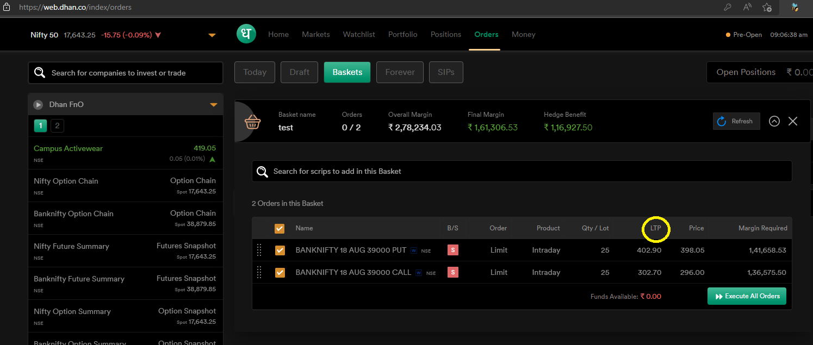Select the Baskets tab

[x=347, y=72]
